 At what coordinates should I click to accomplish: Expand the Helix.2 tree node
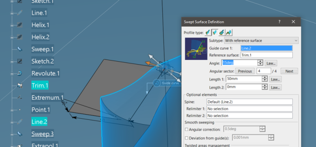12,37
